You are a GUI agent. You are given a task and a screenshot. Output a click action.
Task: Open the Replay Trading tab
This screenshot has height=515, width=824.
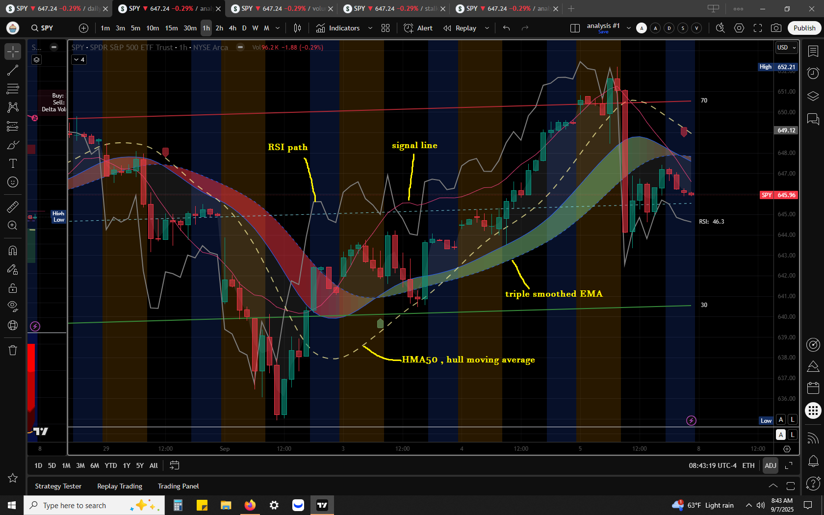tap(120, 486)
